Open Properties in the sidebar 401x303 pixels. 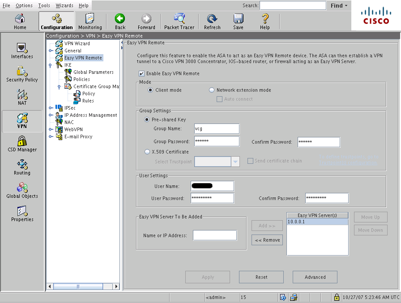point(22,214)
